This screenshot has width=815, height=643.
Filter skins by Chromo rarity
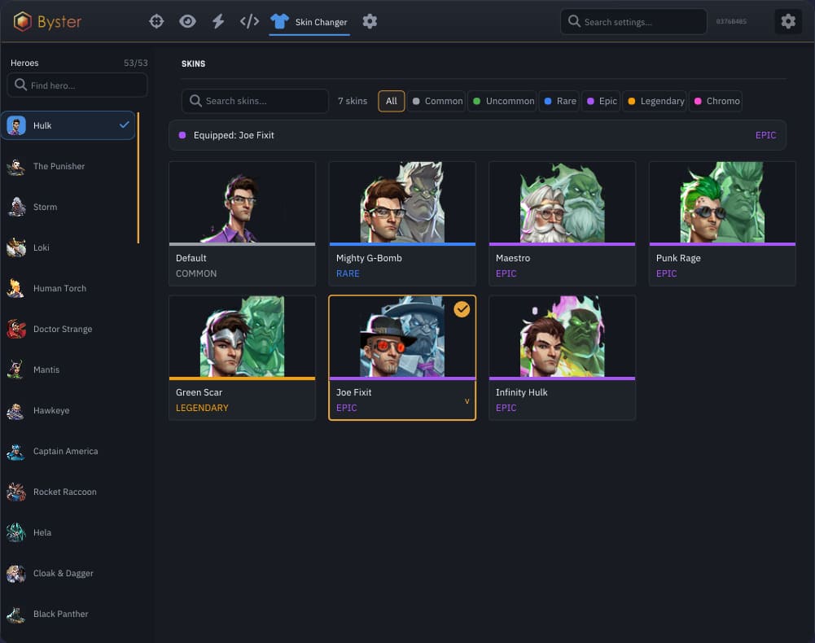pos(716,101)
